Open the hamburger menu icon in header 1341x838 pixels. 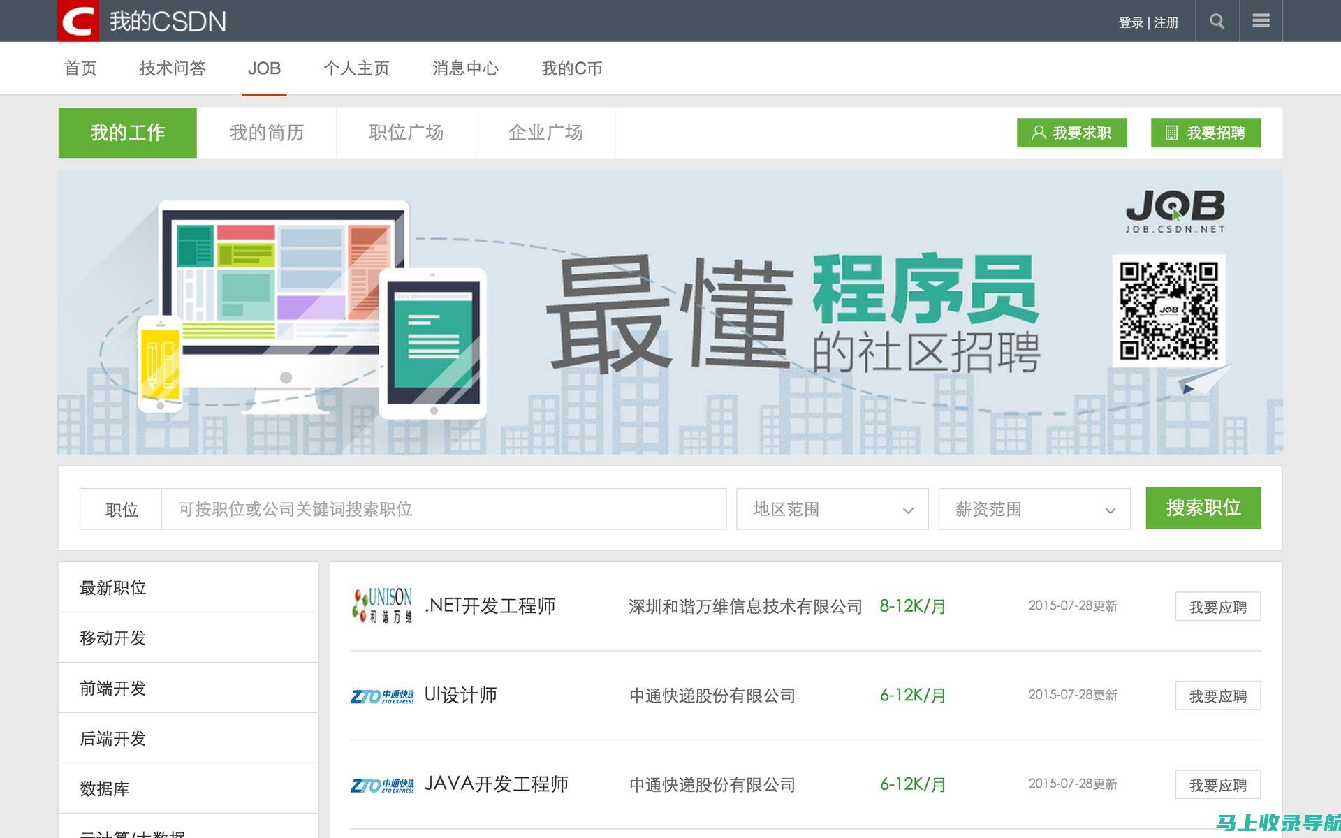(1261, 20)
